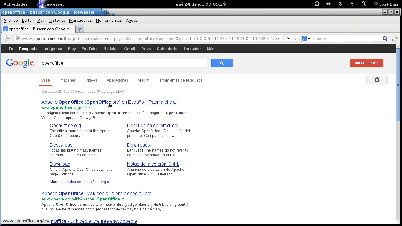402x226 pixels.
Task: Bookmark page with the star icon
Action: [x=284, y=39]
